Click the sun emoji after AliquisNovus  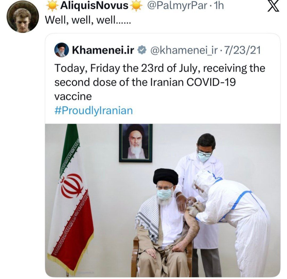pyautogui.click(x=136, y=6)
